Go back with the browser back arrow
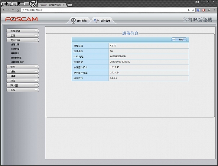 (x=4, y=10)
